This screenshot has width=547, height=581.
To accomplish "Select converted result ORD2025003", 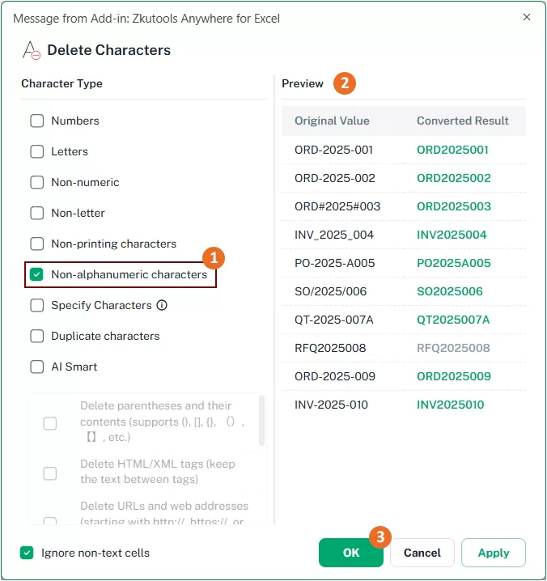I will (454, 206).
